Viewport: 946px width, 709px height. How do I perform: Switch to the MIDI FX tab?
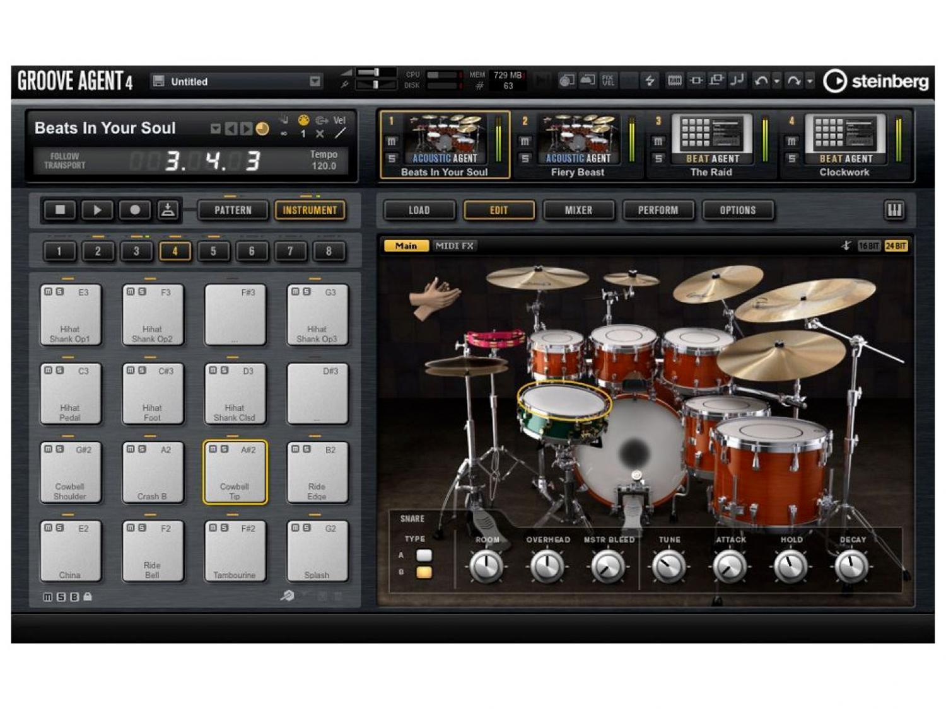click(x=454, y=246)
